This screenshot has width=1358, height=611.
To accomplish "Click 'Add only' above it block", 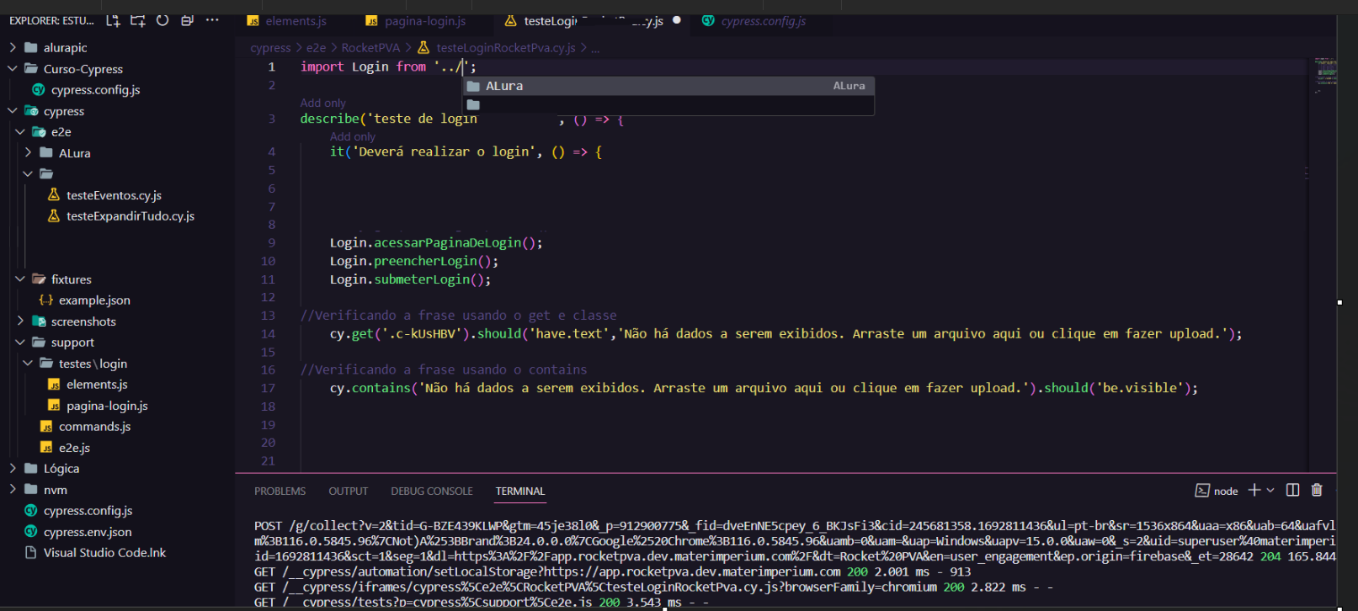I will point(353,136).
